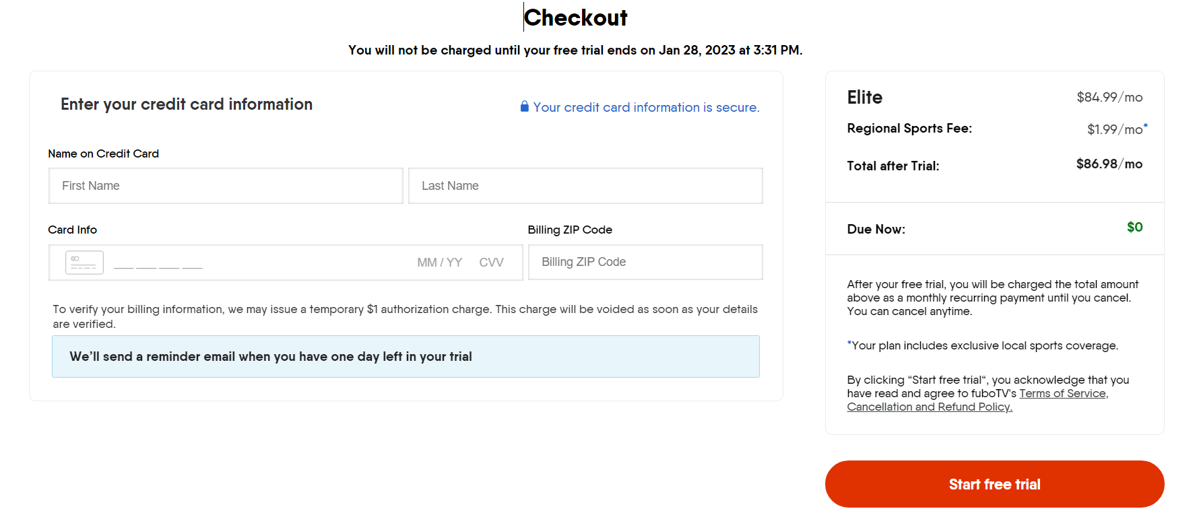Click the $84.99/mo plan price
Screen dimensions: 1197x513
pyautogui.click(x=1109, y=98)
